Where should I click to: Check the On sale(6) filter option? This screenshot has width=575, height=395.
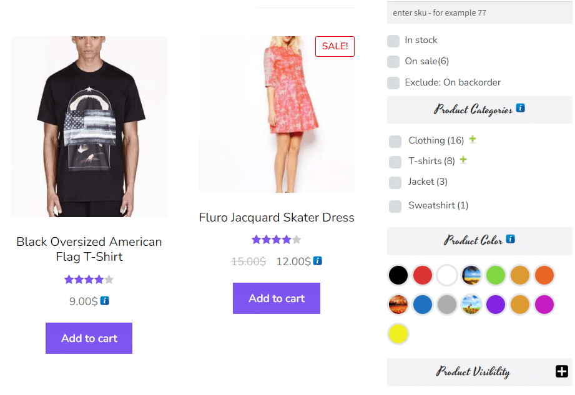click(x=393, y=61)
